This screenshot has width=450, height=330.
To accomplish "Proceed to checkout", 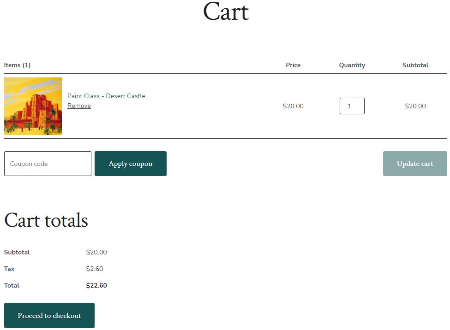I will click(49, 316).
